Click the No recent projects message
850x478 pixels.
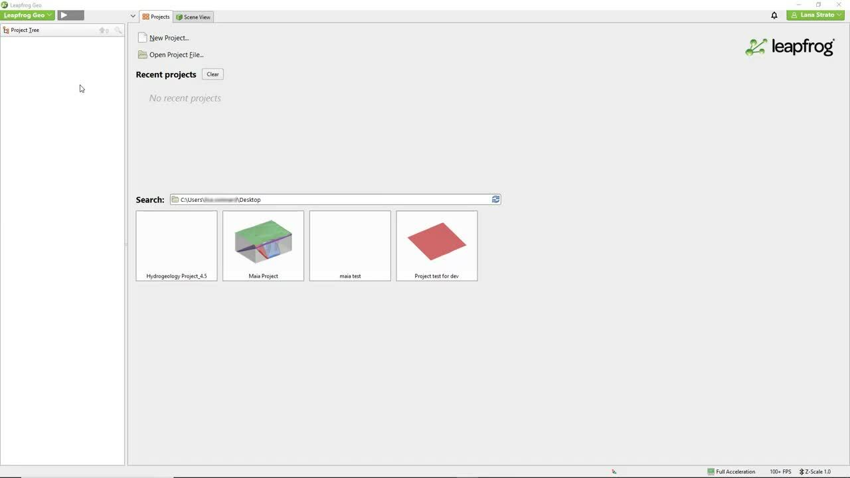[x=185, y=98]
